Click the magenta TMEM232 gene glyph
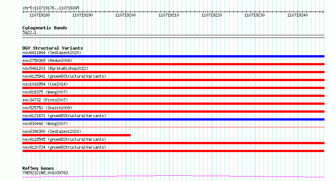 click(173, 176)
